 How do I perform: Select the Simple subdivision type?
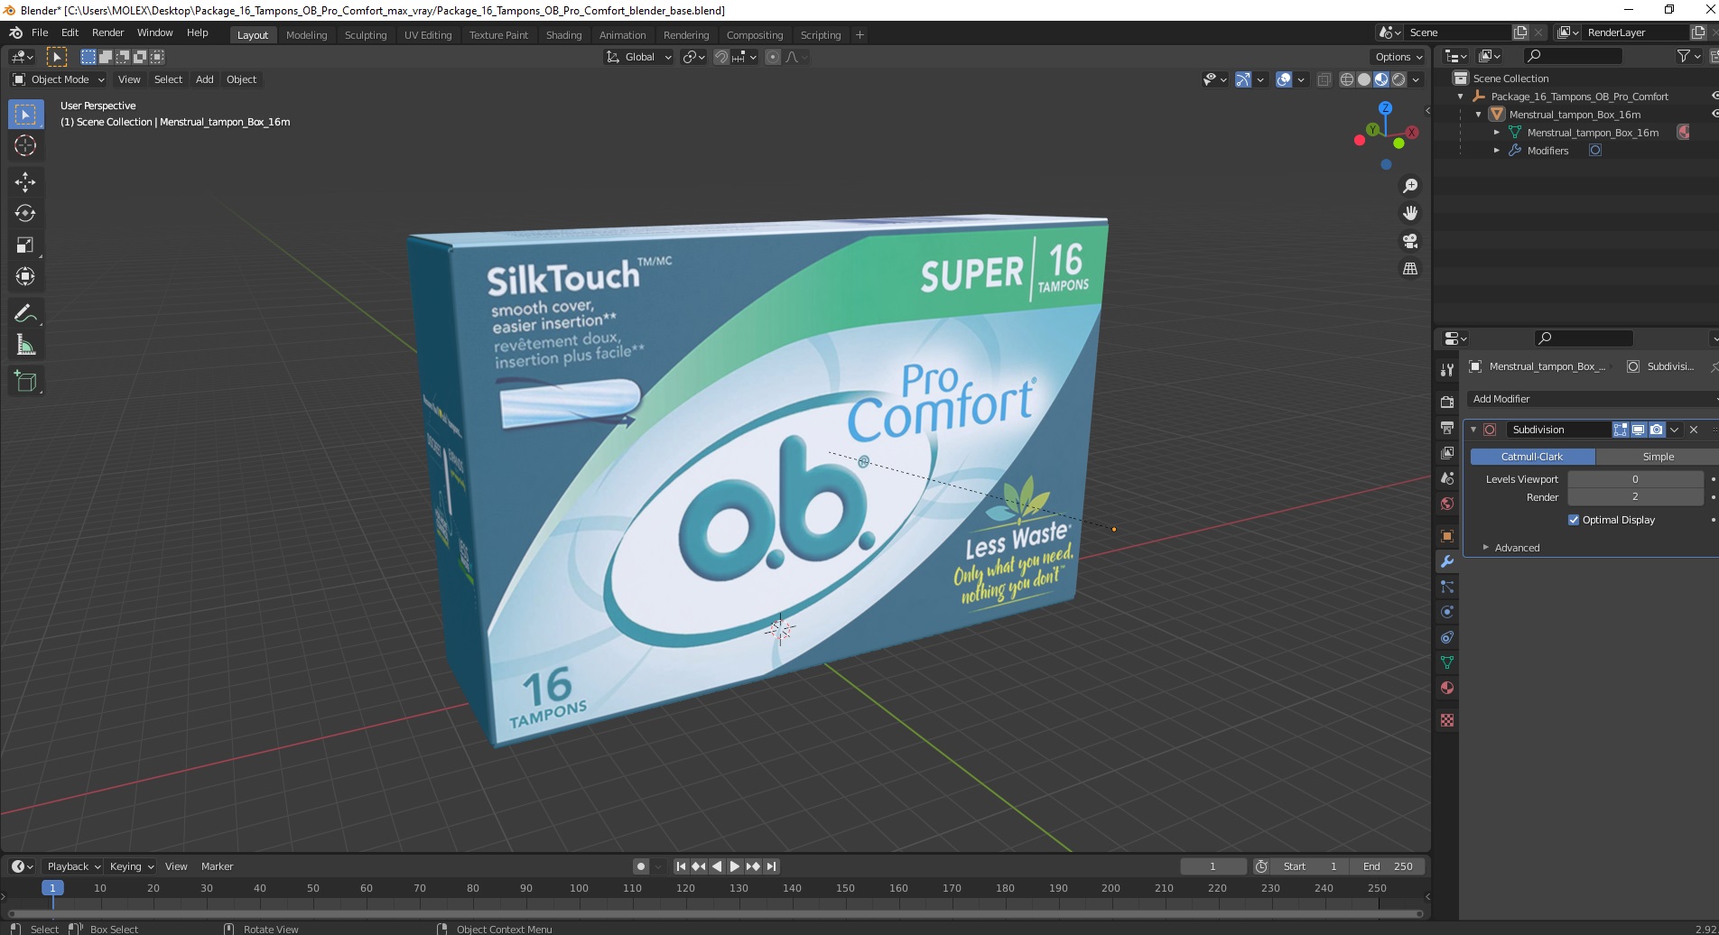point(1658,457)
